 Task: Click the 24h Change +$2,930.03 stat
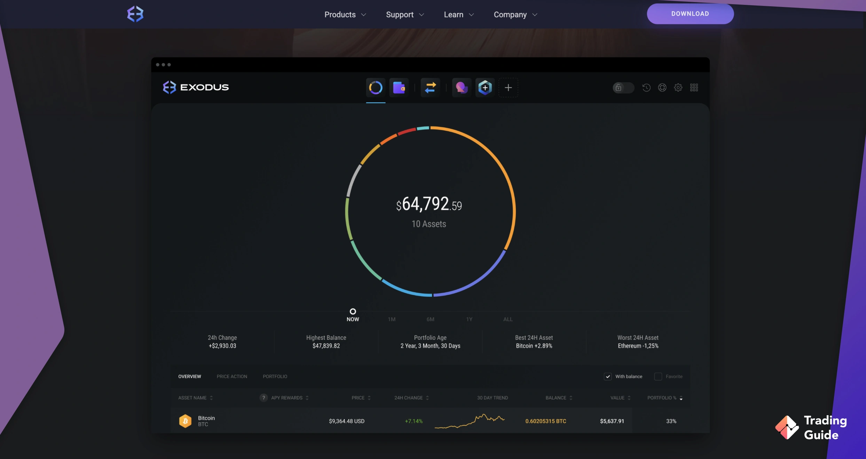pyautogui.click(x=222, y=341)
